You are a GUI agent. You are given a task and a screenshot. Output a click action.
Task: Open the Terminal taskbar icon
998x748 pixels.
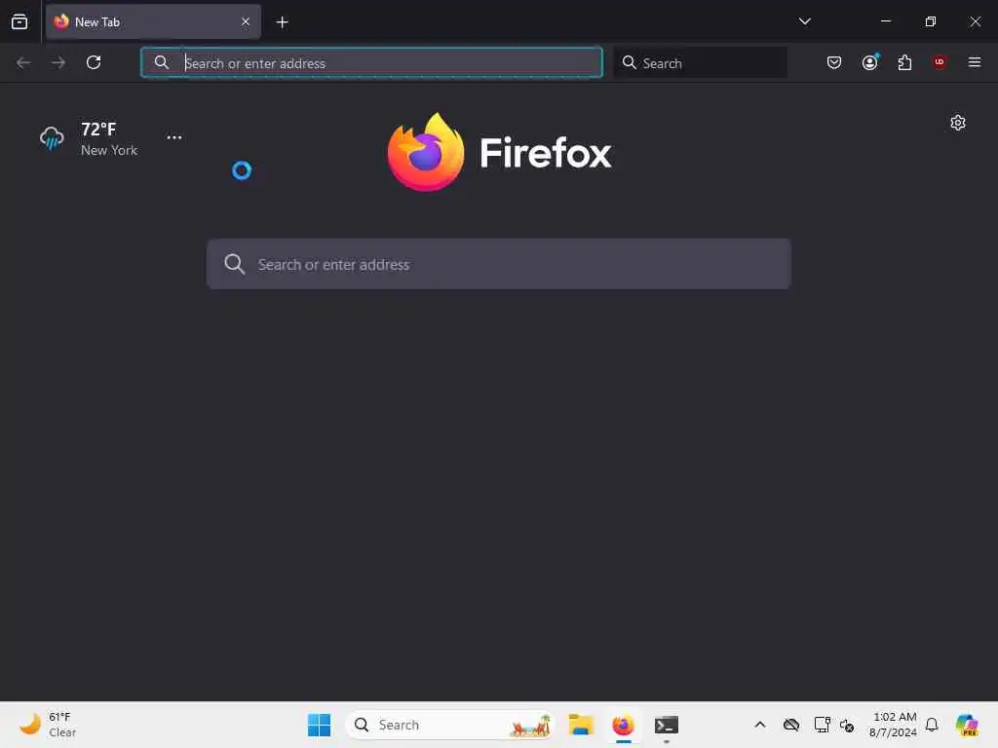667,725
